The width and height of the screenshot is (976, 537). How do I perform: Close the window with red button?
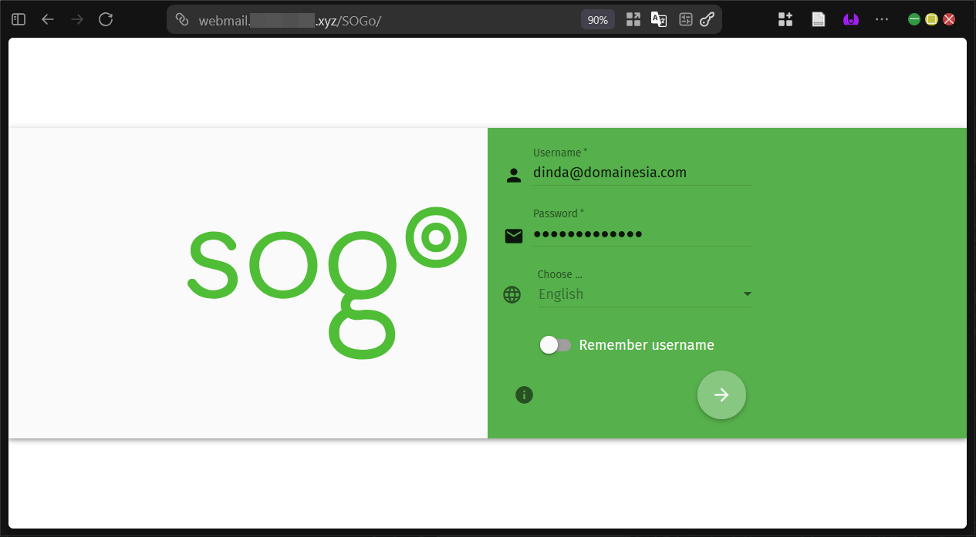pos(950,19)
